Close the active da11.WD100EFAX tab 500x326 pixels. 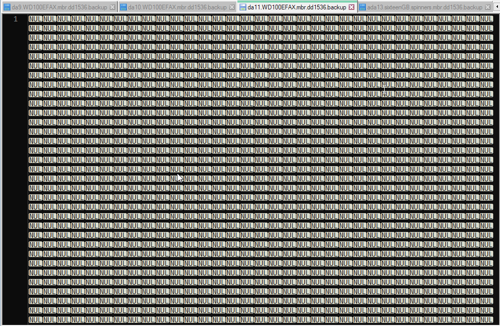point(351,7)
